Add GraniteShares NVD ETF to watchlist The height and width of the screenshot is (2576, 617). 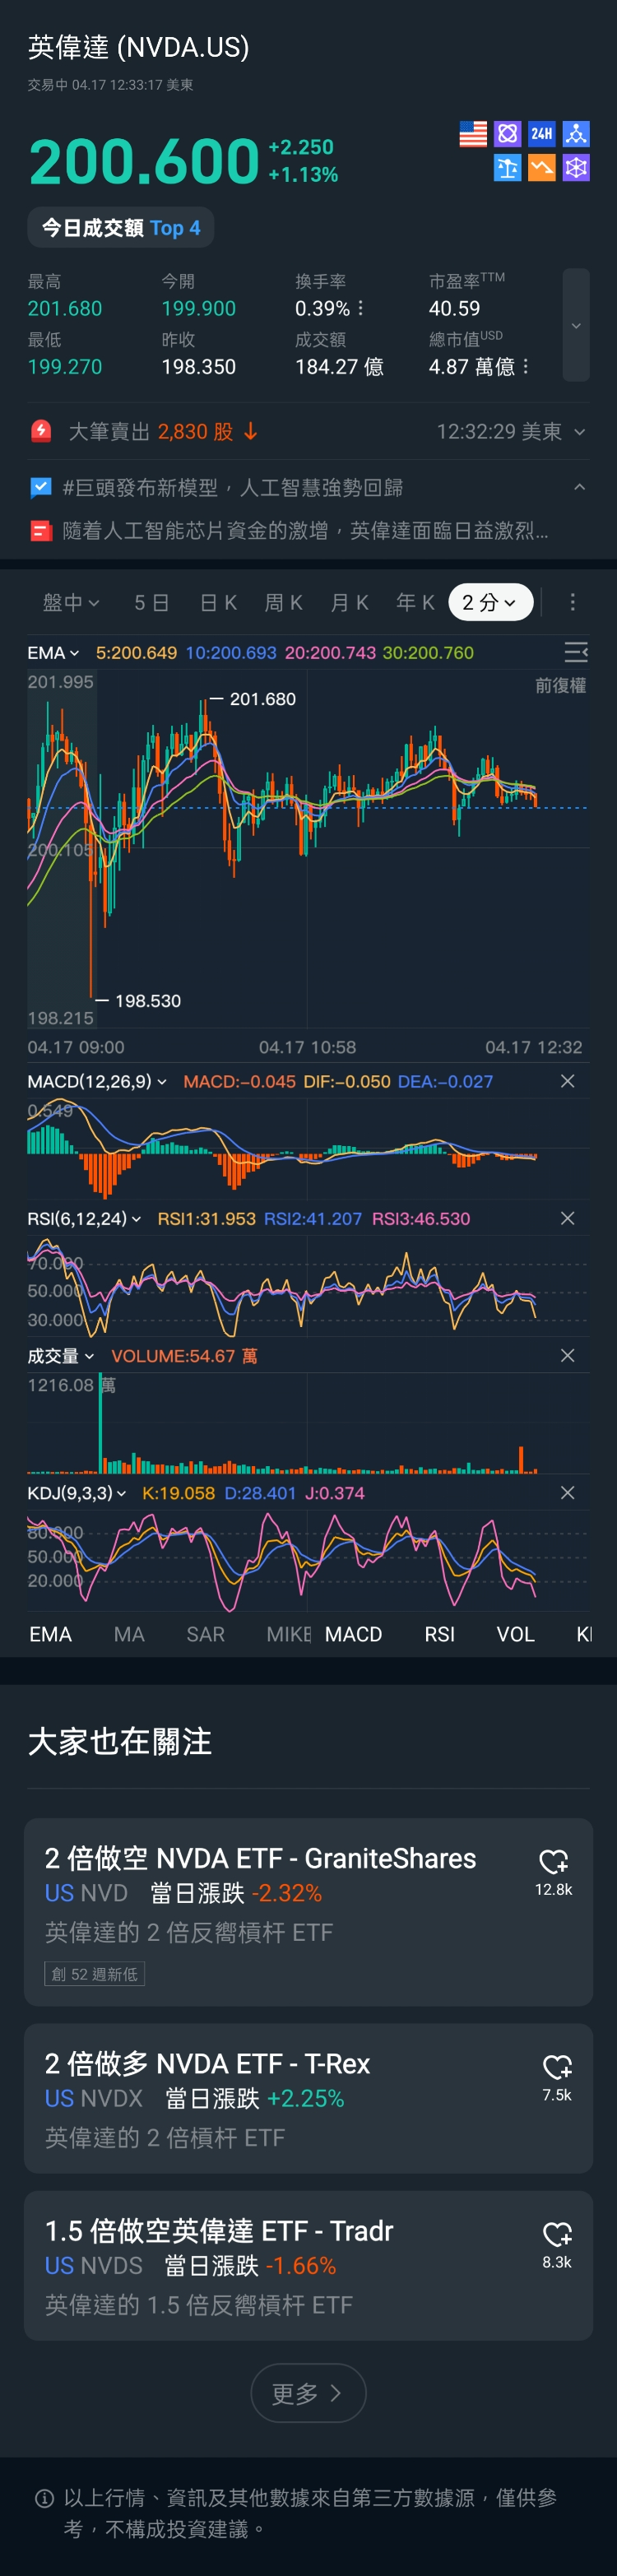553,1862
